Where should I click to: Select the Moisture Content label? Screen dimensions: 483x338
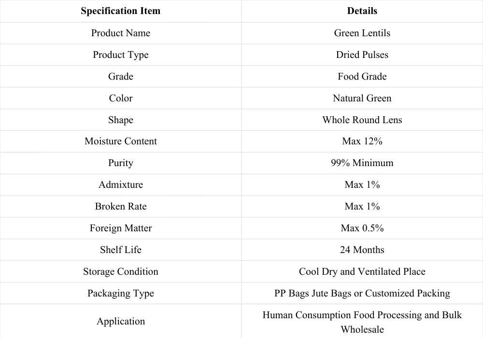(x=120, y=141)
